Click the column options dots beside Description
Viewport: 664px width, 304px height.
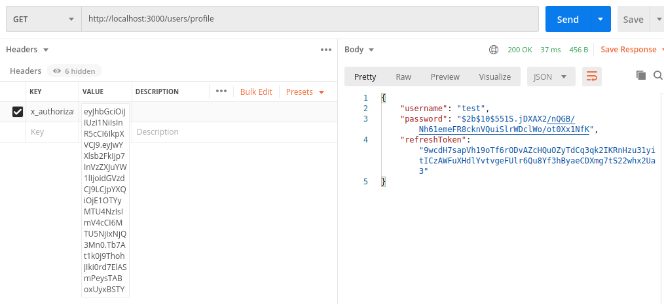pyautogui.click(x=221, y=92)
